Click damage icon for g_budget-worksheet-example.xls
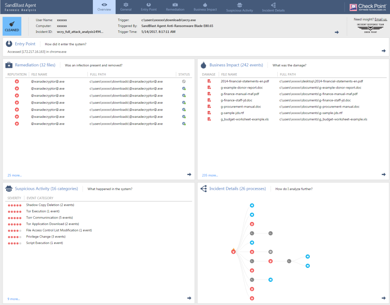 click(209, 119)
